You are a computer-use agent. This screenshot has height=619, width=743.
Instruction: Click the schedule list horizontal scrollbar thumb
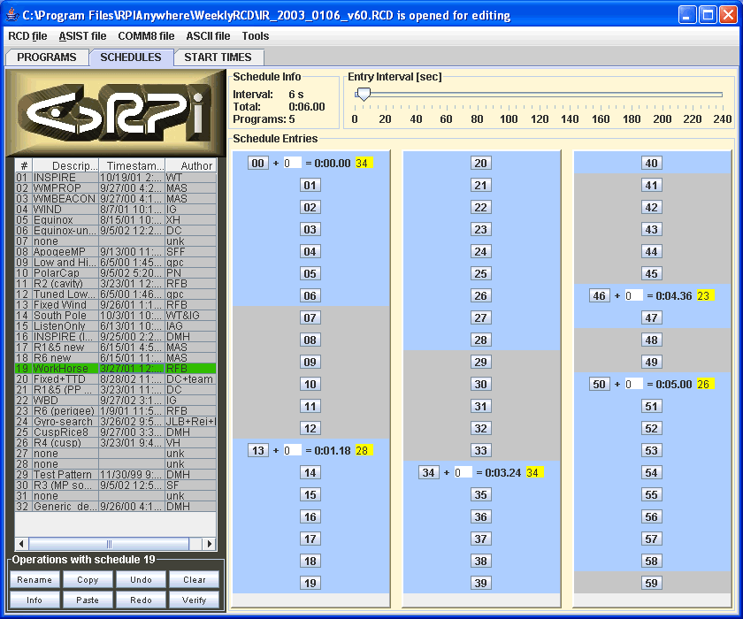[x=109, y=544]
